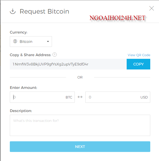Focus the USD amount input field
The width and height of the screenshot is (159, 161).
tap(113, 97)
